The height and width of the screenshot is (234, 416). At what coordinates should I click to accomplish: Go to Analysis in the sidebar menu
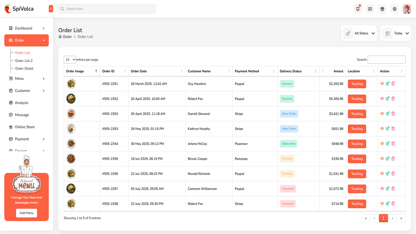coord(21,103)
